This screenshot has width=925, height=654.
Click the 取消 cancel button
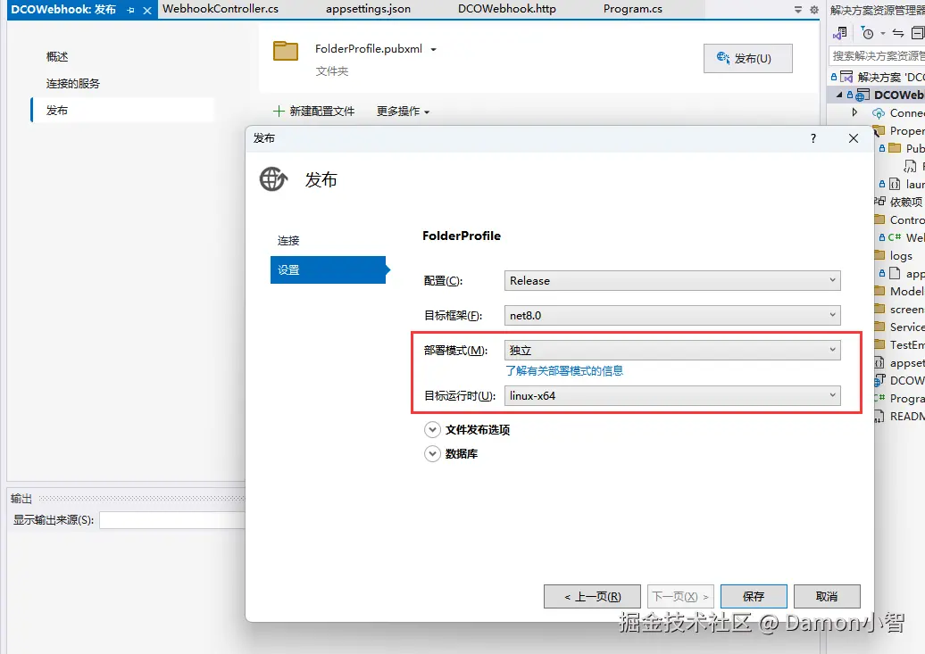pos(827,597)
